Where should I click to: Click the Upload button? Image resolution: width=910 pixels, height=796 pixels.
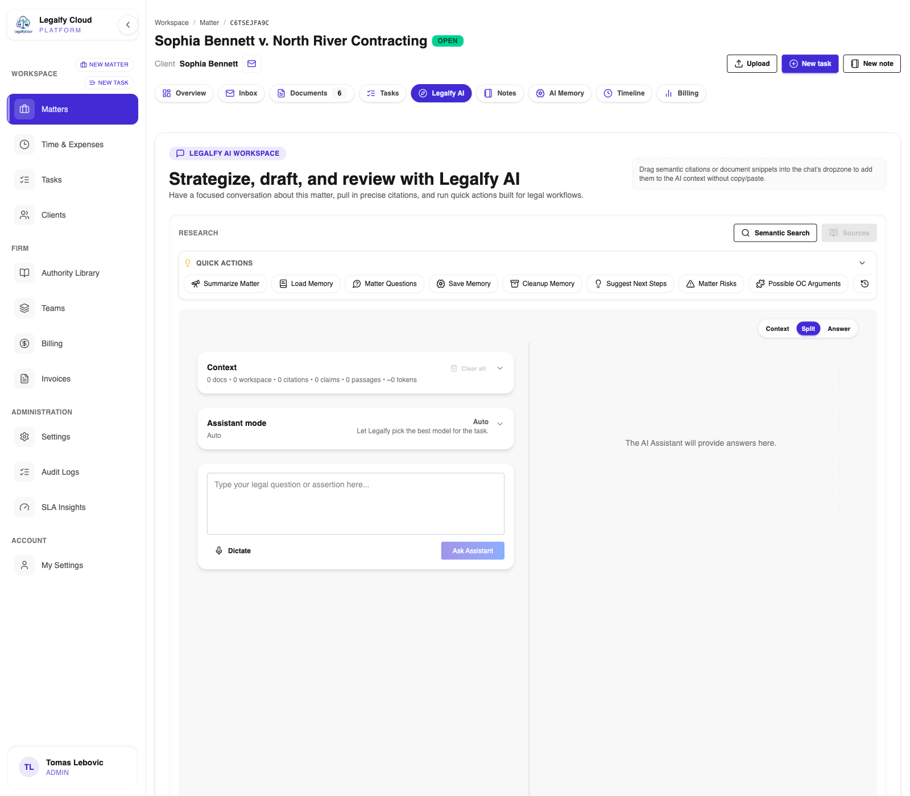[x=752, y=64]
